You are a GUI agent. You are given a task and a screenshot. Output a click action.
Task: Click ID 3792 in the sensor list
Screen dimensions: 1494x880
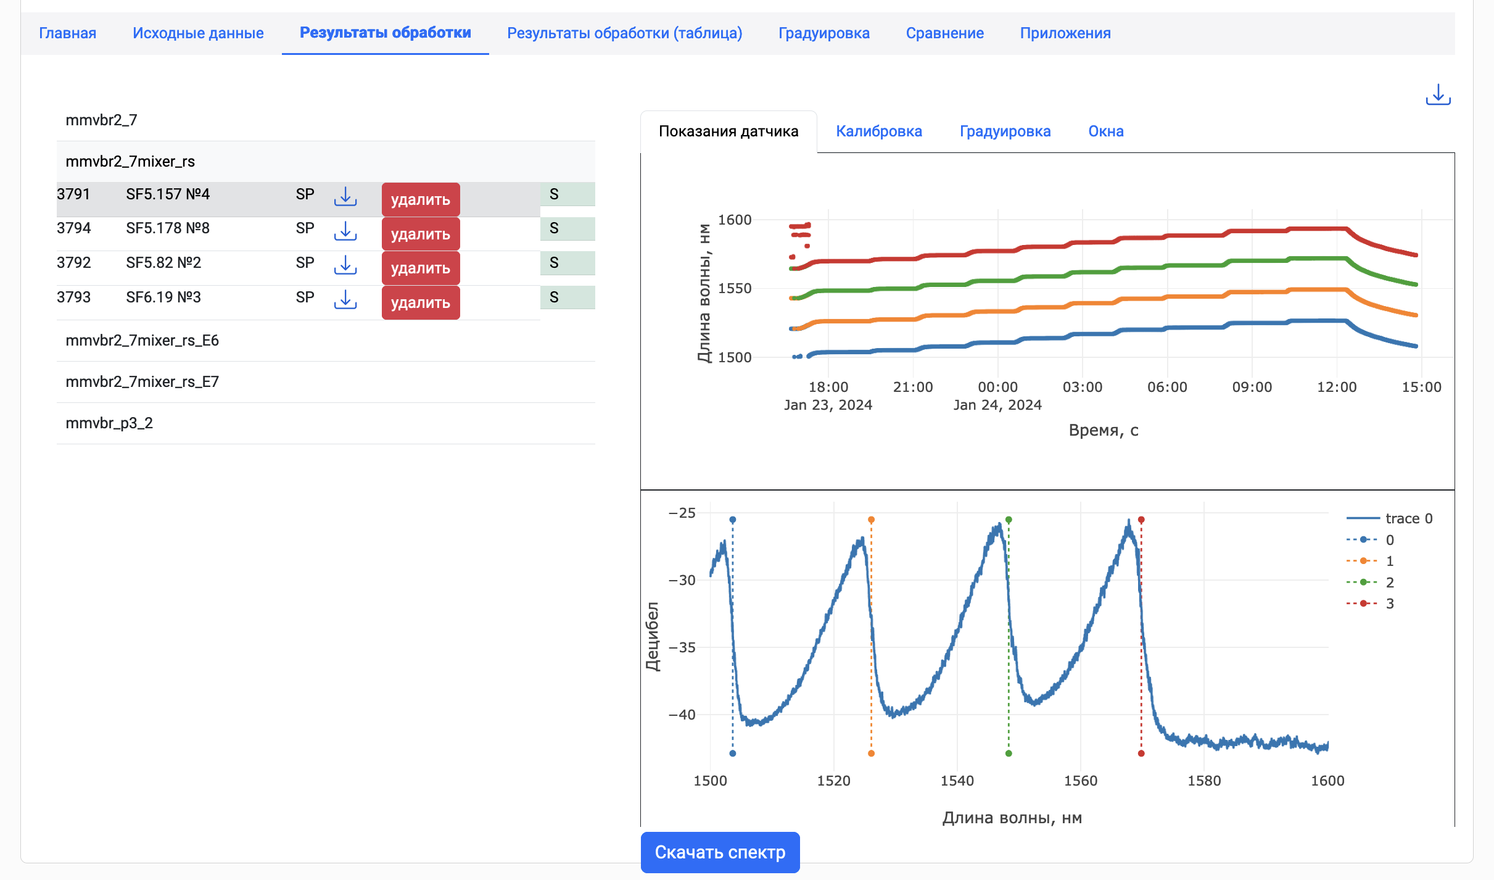point(73,263)
